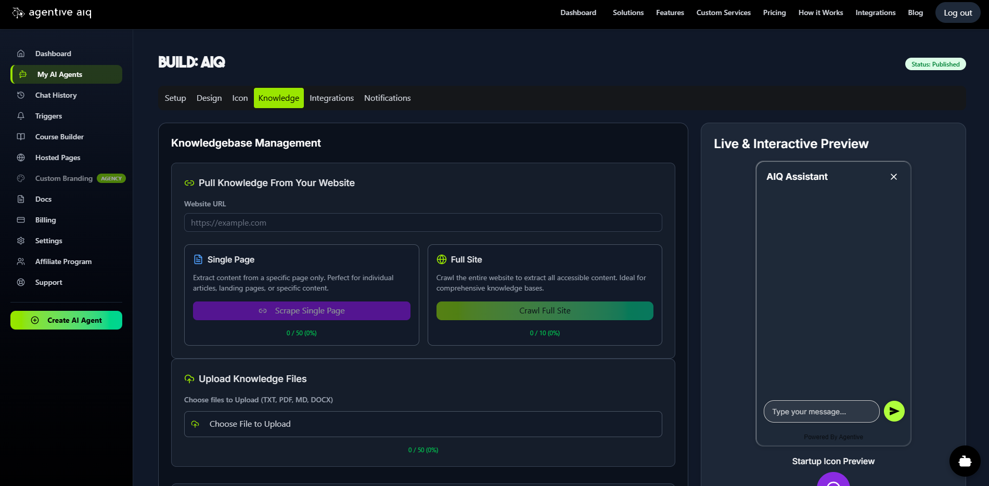The image size is (989, 486).
Task: Click the Affiliate Program people icon
Action: pyautogui.click(x=21, y=261)
